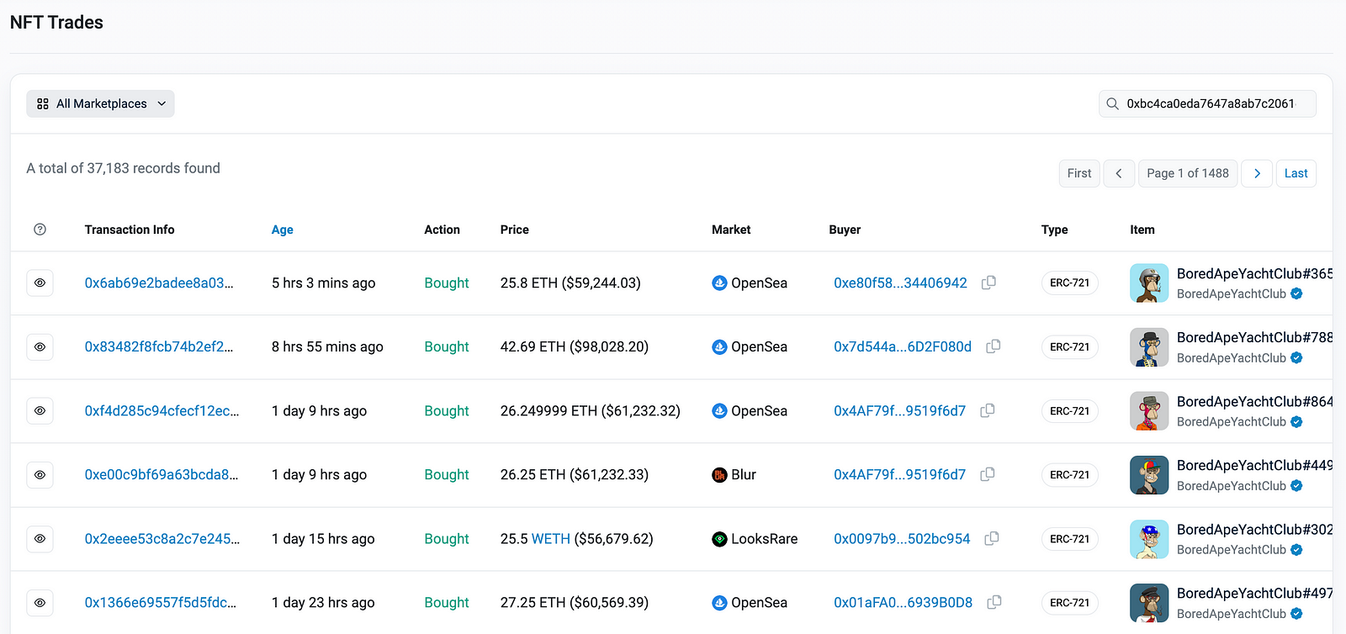Open BoredApeYachtClub#365 thumbnail image
Viewport: 1346px width, 634px height.
click(1148, 283)
